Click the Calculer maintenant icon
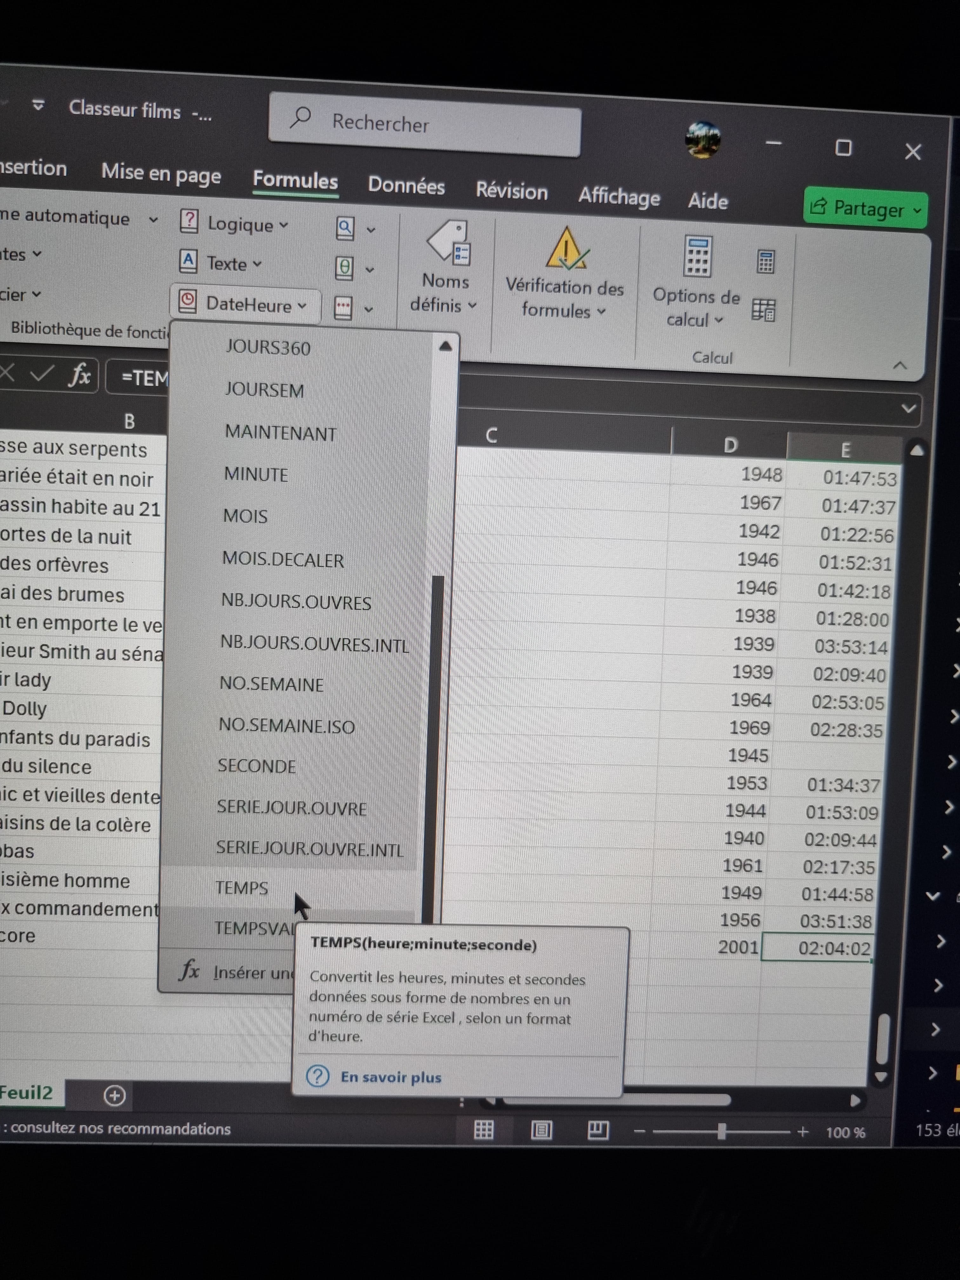 click(766, 262)
